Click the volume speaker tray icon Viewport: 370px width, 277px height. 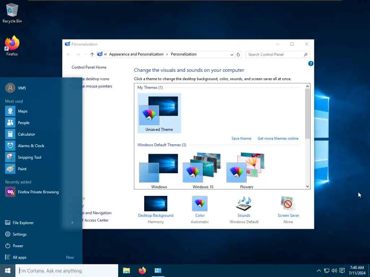[x=334, y=271]
